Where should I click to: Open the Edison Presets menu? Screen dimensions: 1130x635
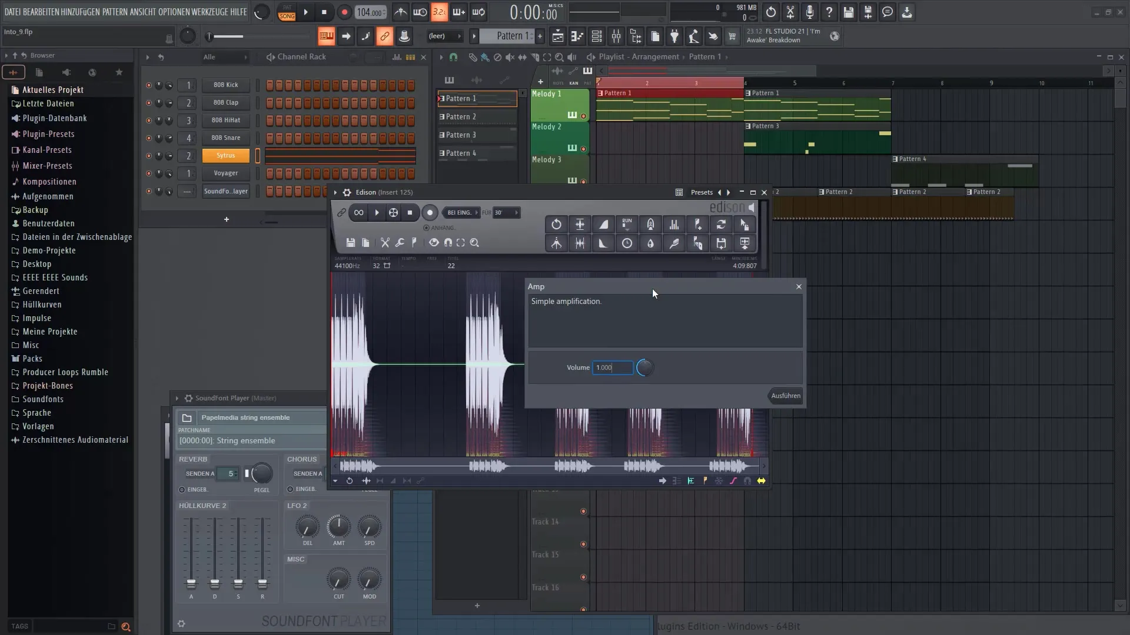coord(702,192)
